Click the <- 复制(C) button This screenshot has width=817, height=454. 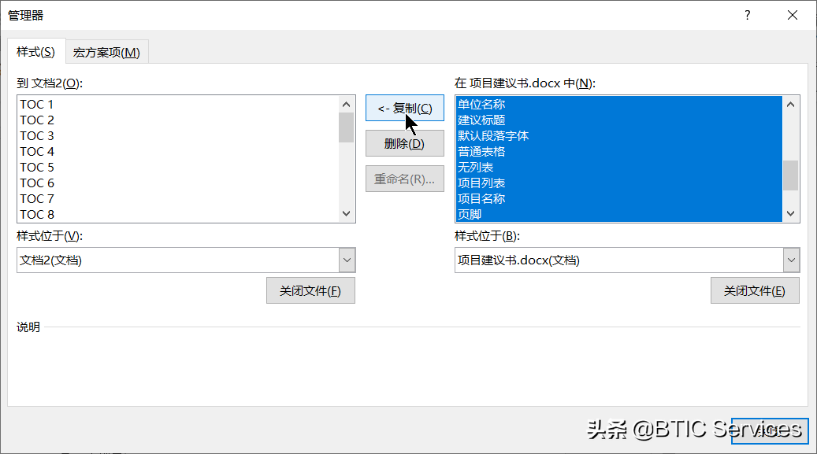(x=405, y=108)
